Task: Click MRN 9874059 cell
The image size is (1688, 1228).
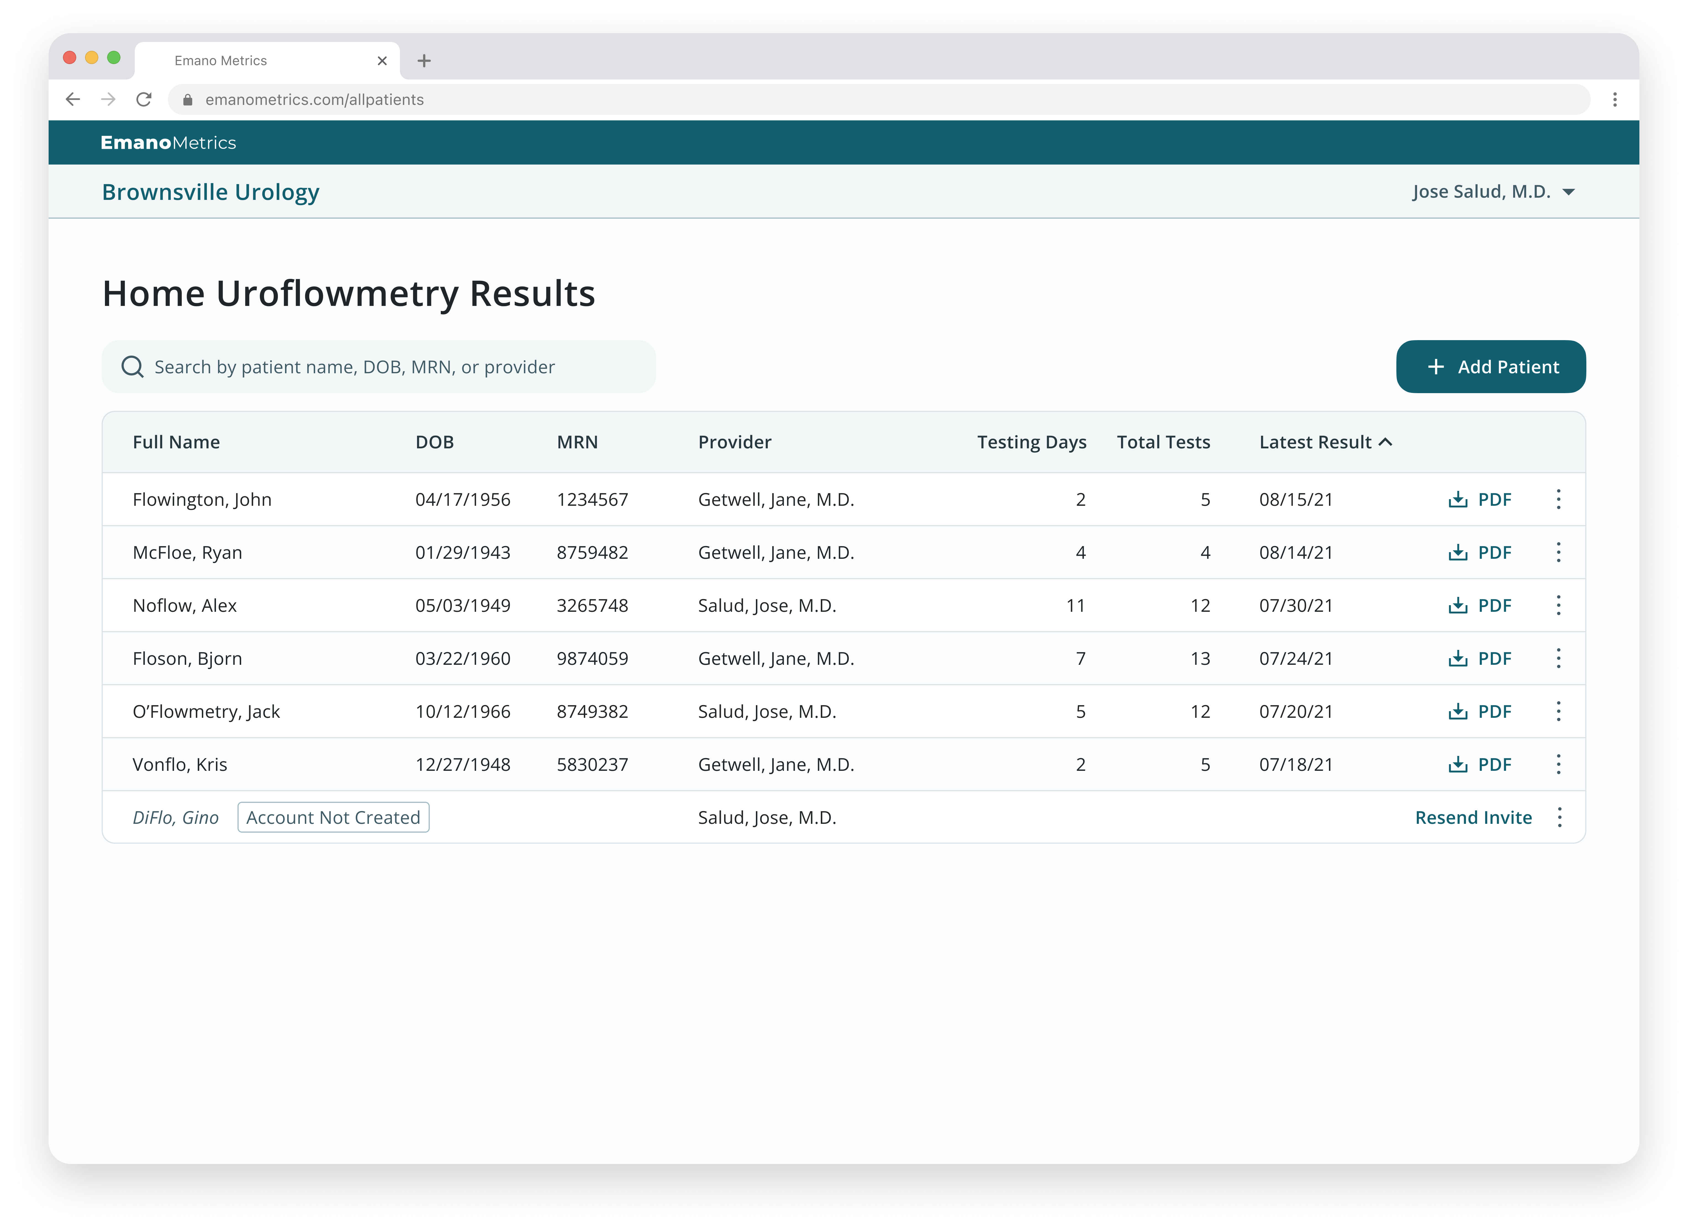Action: 592,658
